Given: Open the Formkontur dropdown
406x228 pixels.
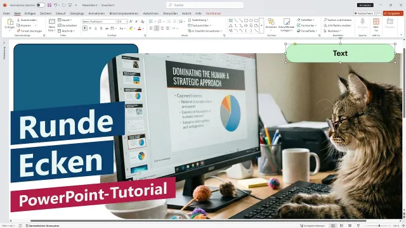Looking at the screenshot, I should 306,25.
